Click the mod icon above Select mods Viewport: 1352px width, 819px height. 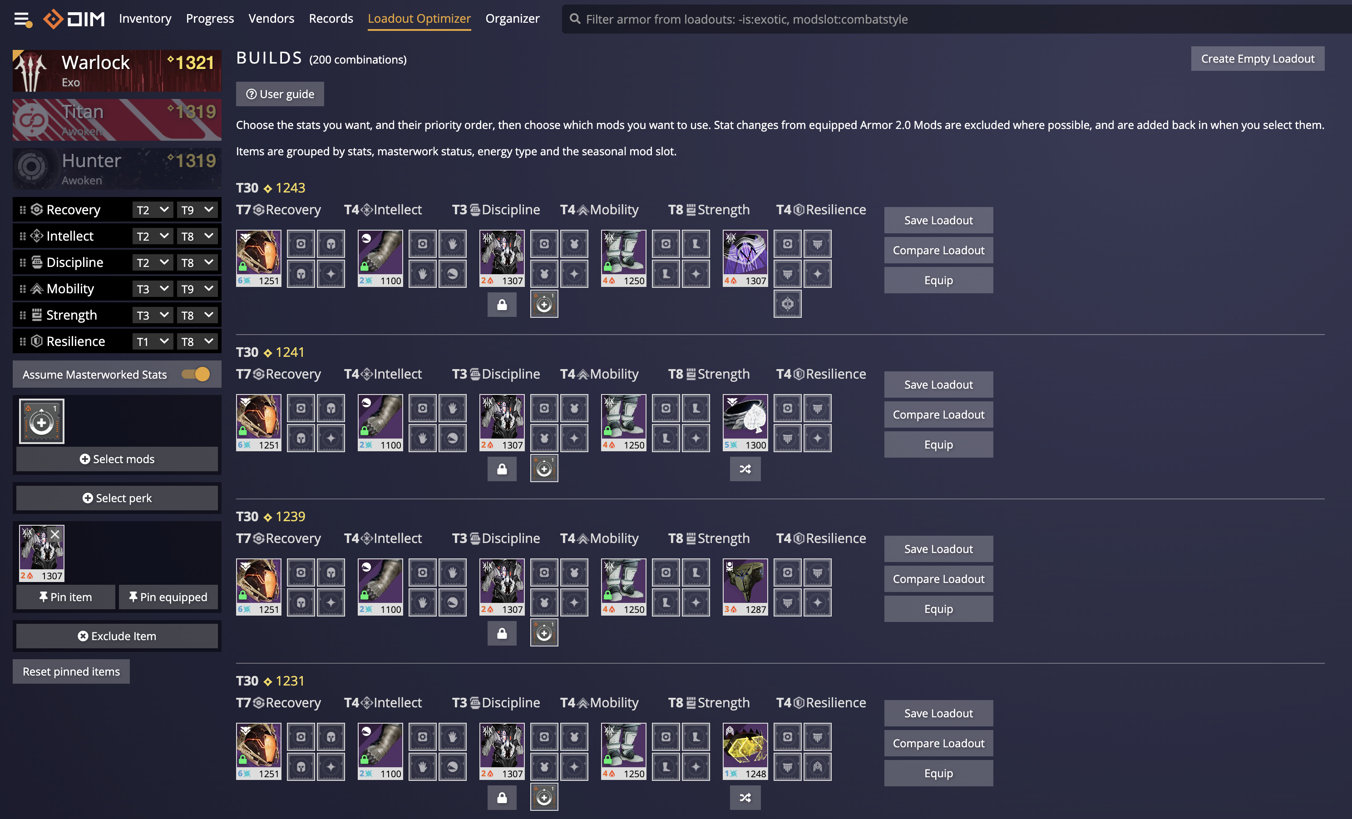[42, 421]
